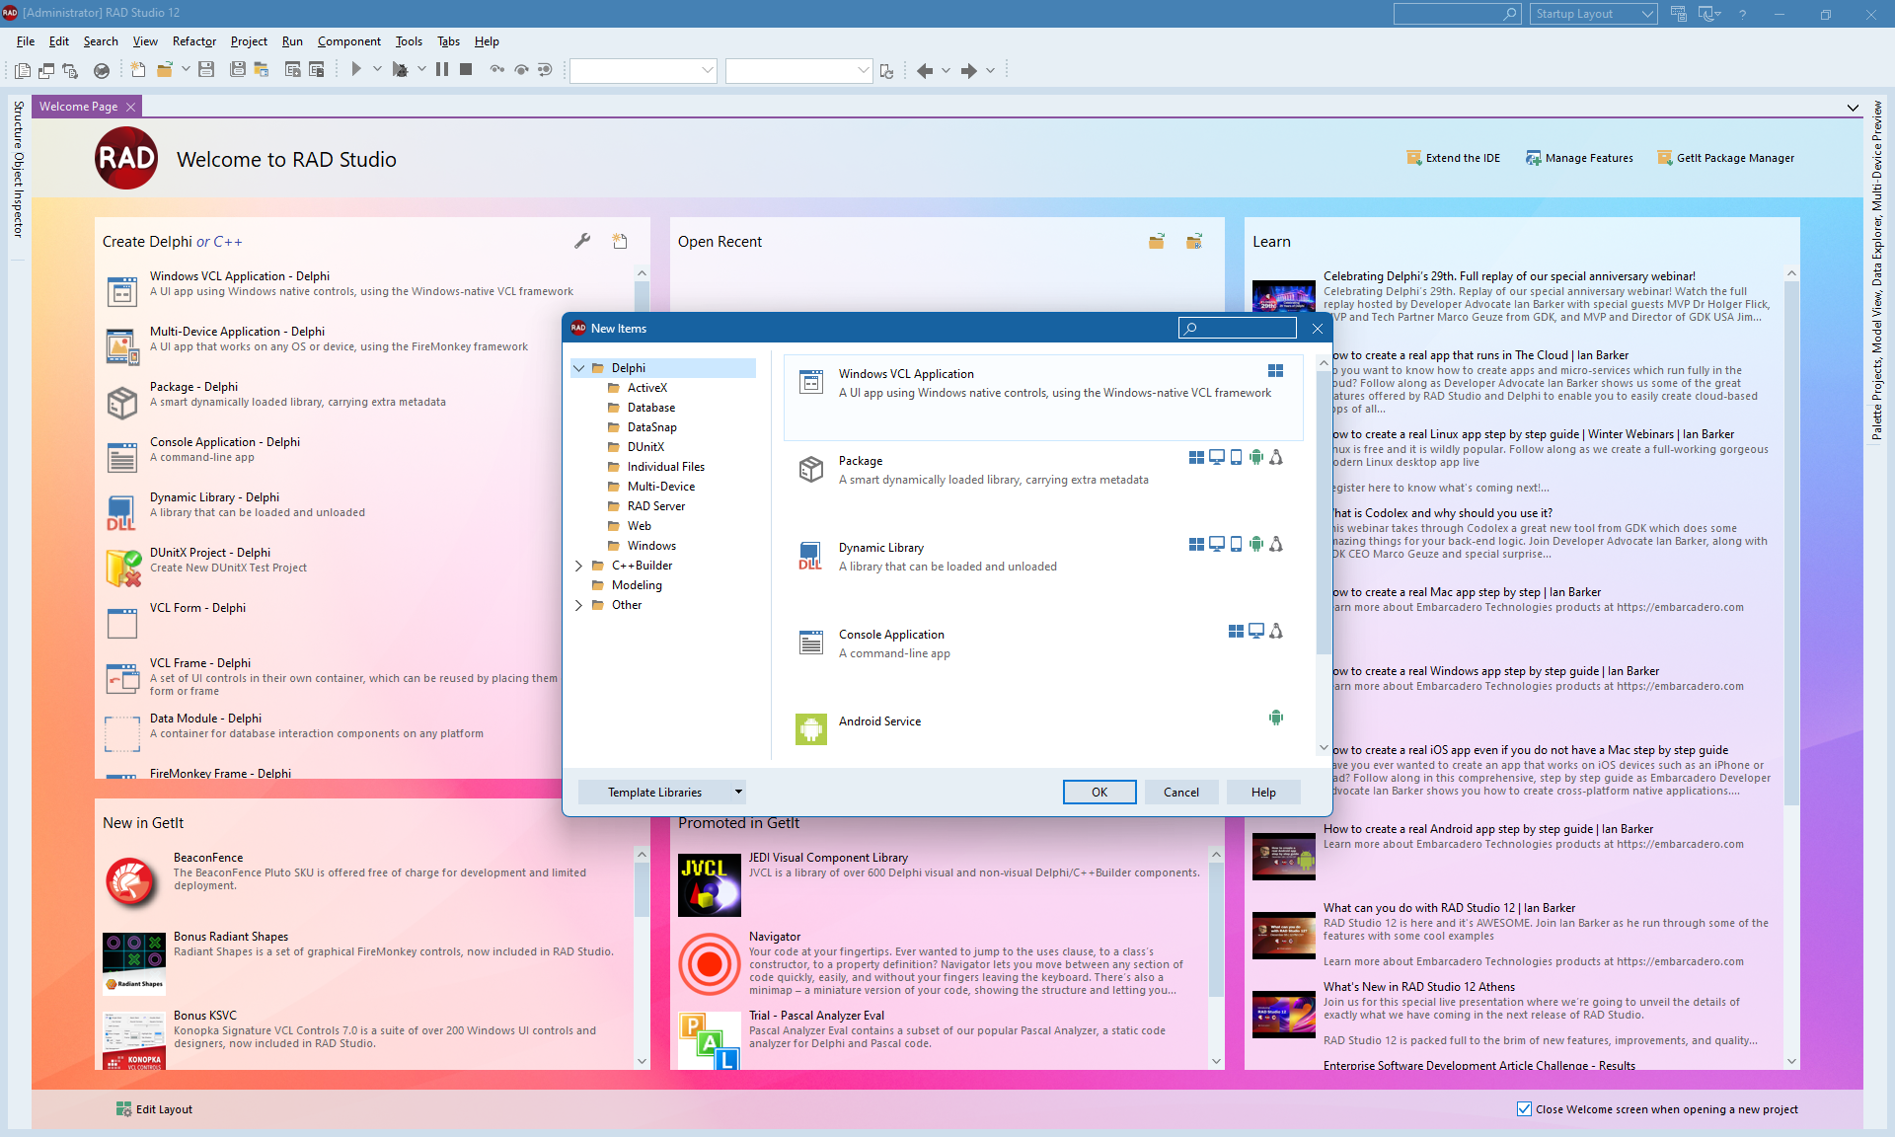
Task: Open the dropdown arrow beside the Run icon
Action: (x=377, y=70)
